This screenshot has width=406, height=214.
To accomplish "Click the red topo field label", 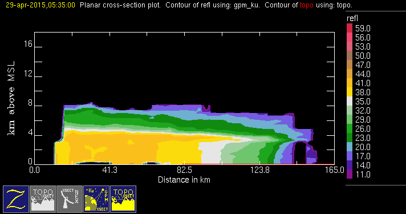I will click(x=307, y=5).
